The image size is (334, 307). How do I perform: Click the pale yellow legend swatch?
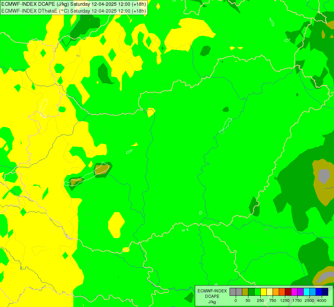[270, 292]
